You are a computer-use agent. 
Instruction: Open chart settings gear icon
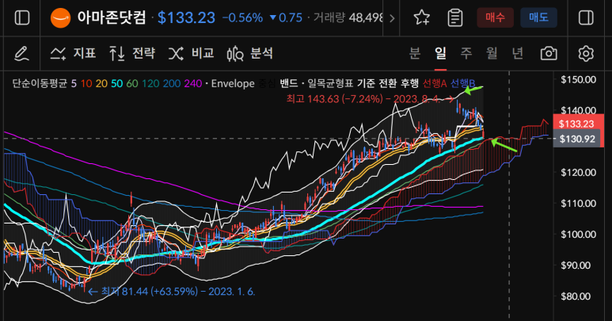pyautogui.click(x=586, y=54)
